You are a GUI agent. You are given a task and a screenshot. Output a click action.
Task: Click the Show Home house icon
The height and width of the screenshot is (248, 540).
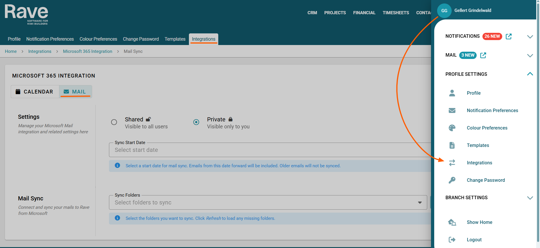[x=452, y=222]
